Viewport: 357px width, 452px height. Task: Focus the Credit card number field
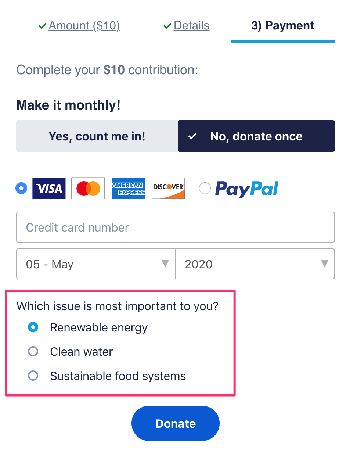click(176, 227)
